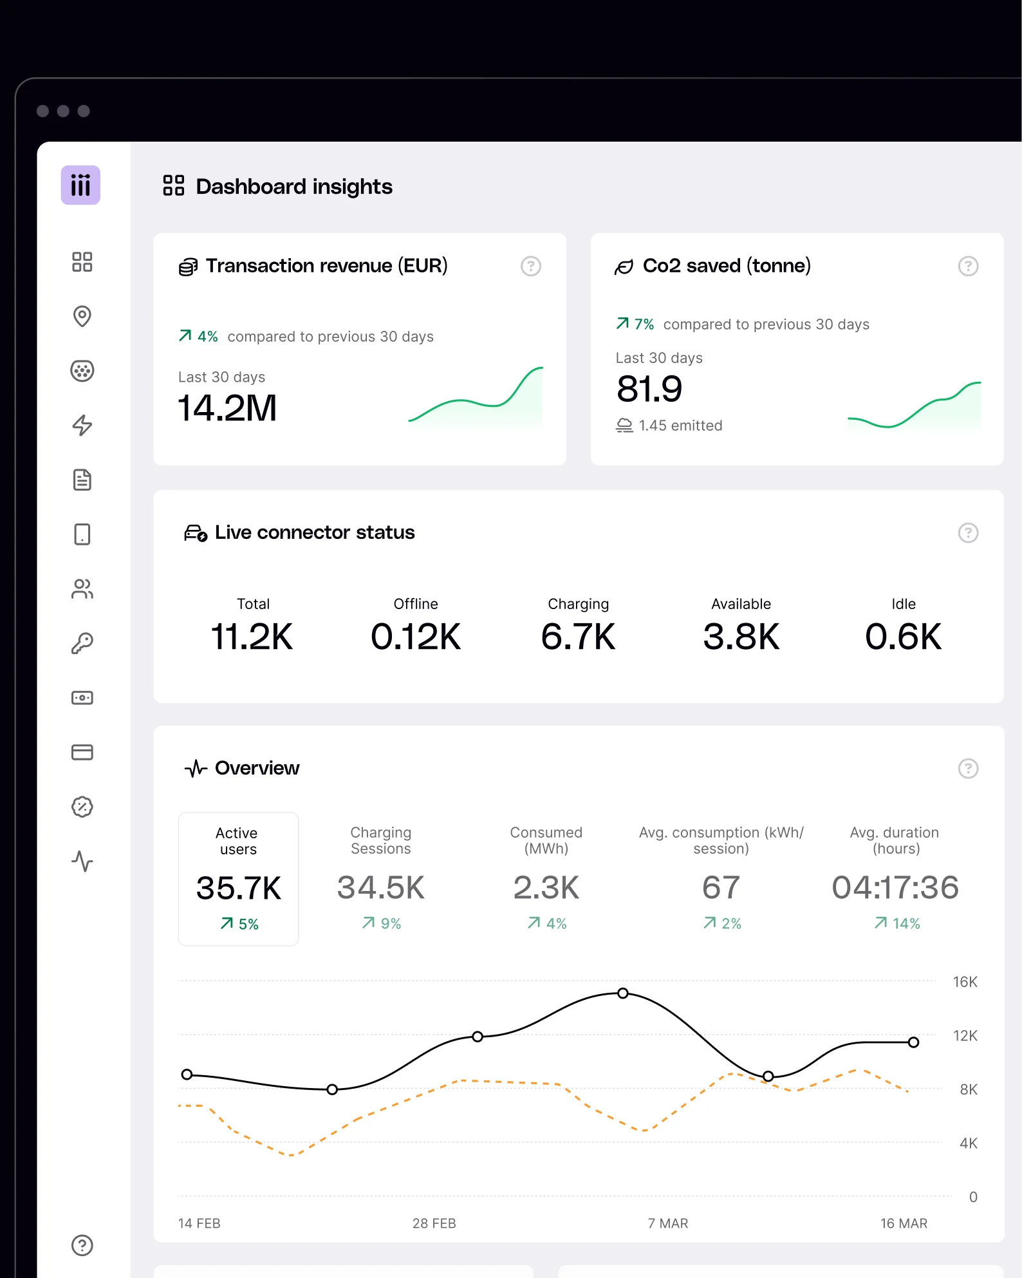
Task: Click the 14.2M revenue figure
Action: point(227,408)
